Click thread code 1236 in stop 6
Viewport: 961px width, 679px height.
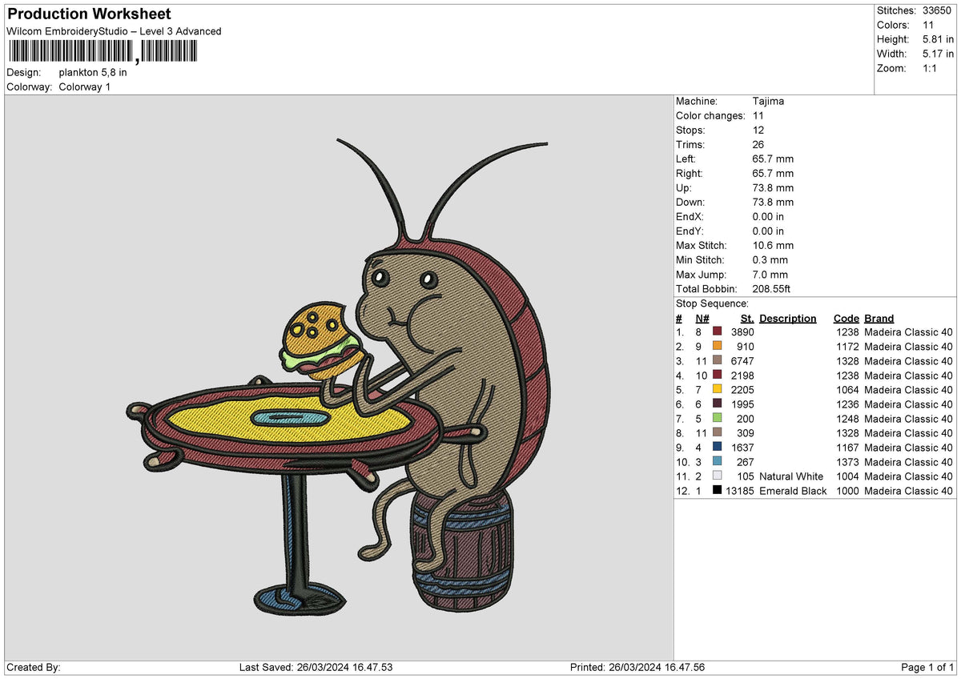click(846, 404)
